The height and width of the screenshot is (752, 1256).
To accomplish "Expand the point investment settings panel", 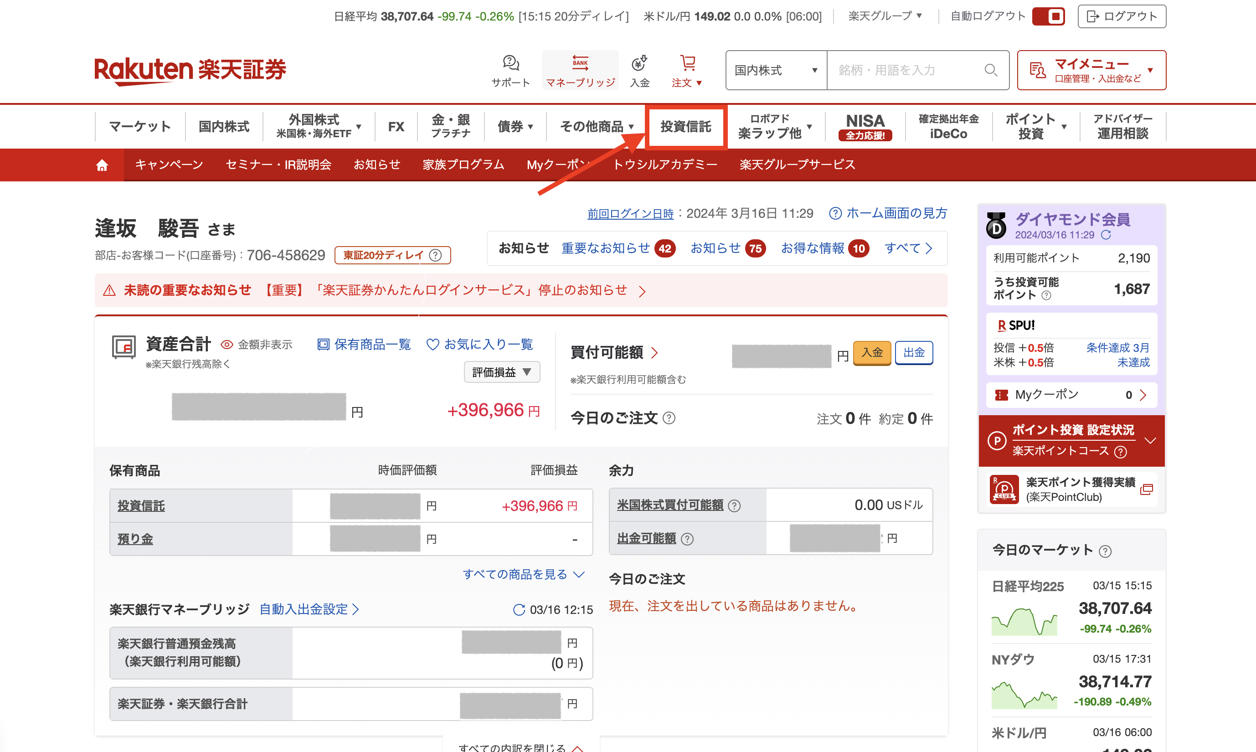I will tap(1150, 440).
